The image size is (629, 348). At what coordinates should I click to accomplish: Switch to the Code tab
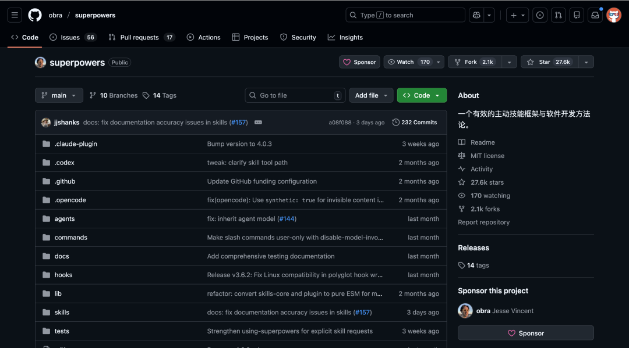pyautogui.click(x=25, y=37)
